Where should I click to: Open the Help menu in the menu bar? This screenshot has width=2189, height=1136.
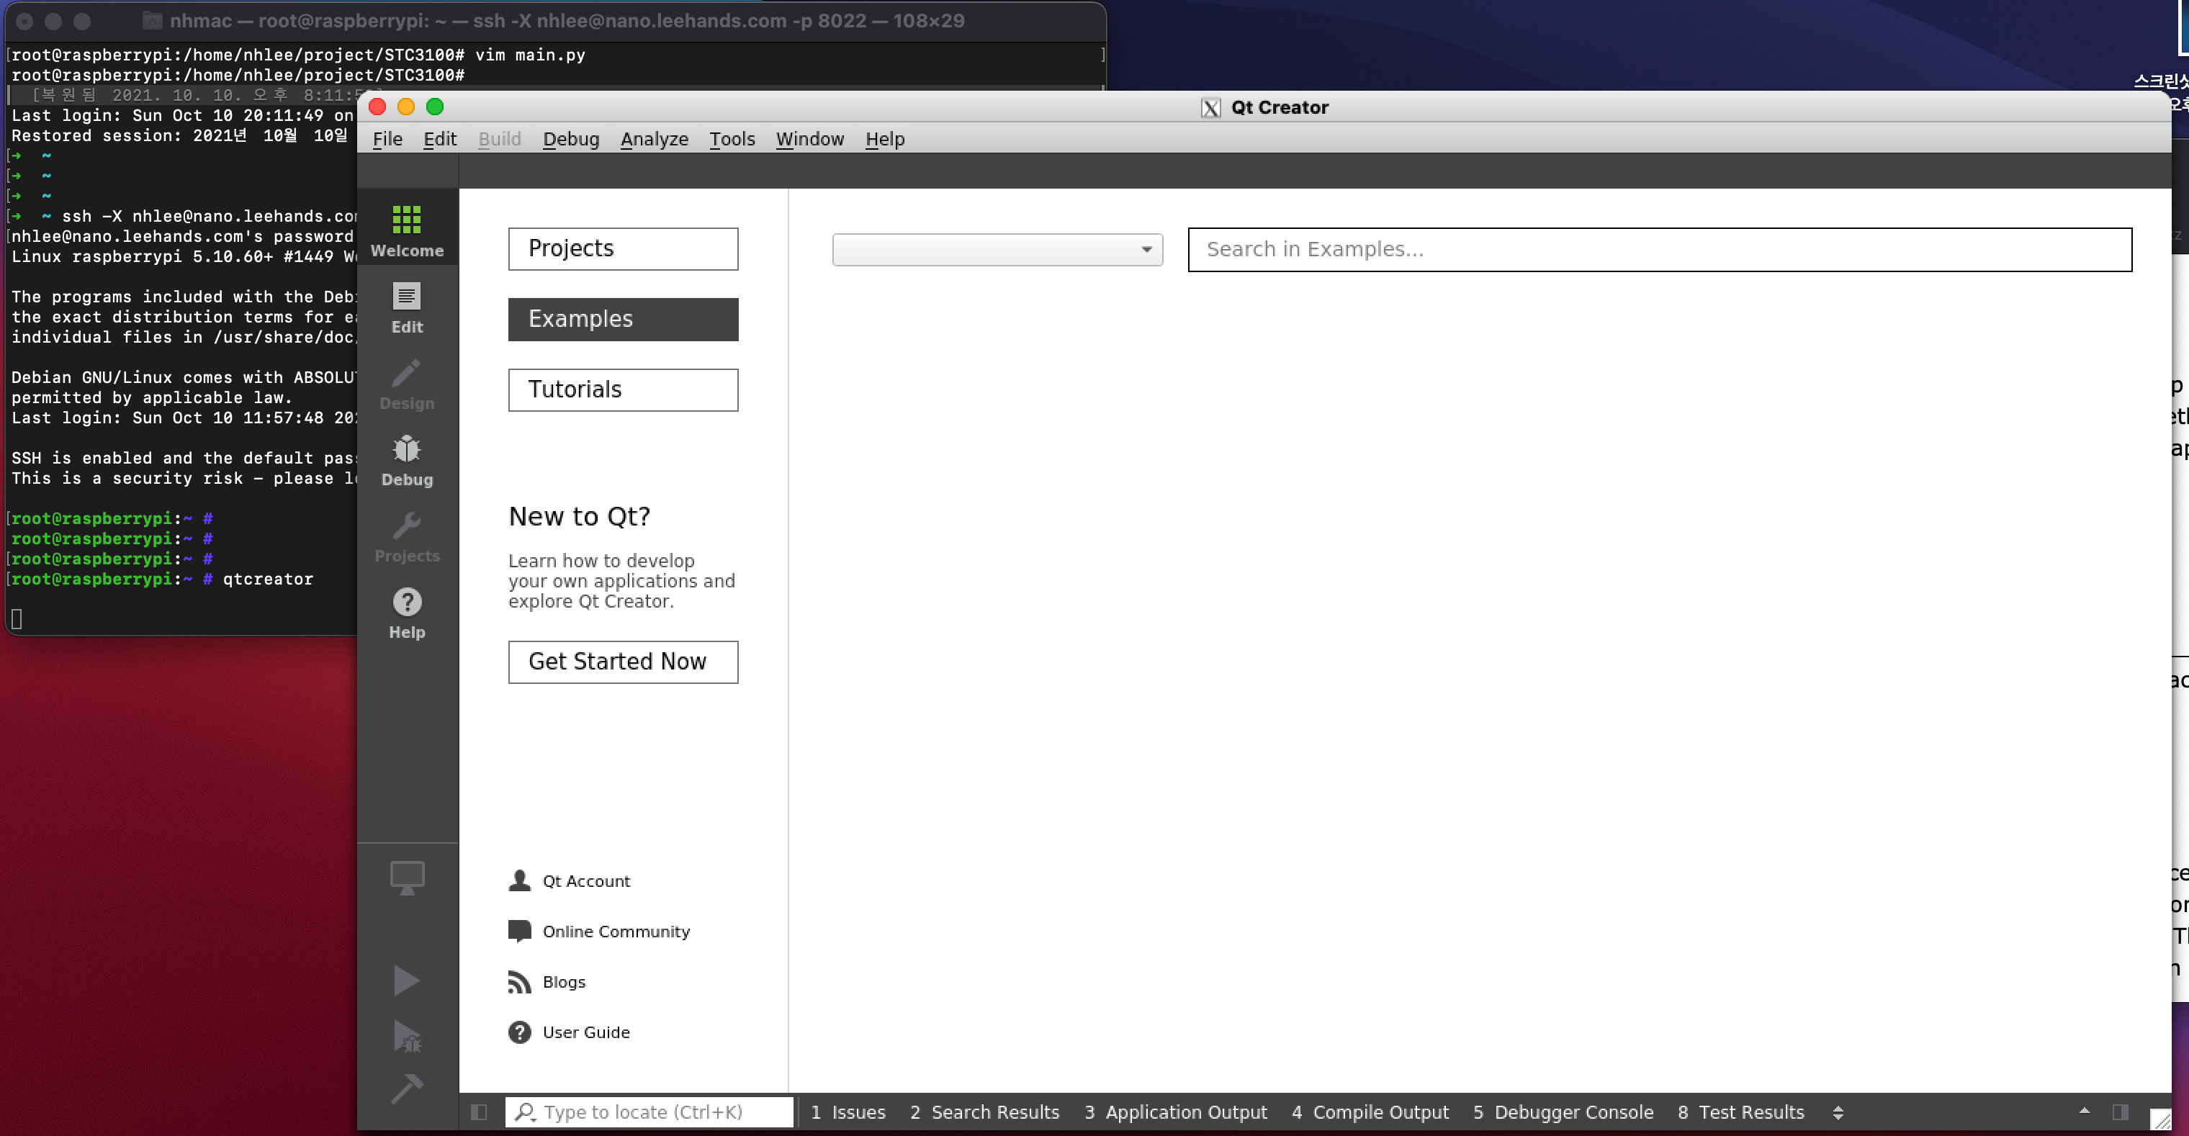pyautogui.click(x=885, y=140)
